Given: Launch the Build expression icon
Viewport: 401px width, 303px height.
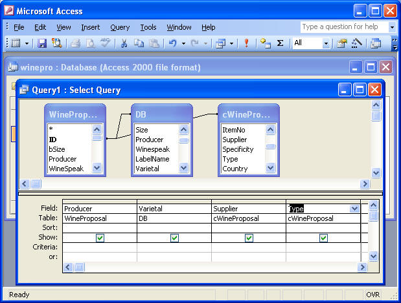Looking at the screenshot, I should (356, 43).
